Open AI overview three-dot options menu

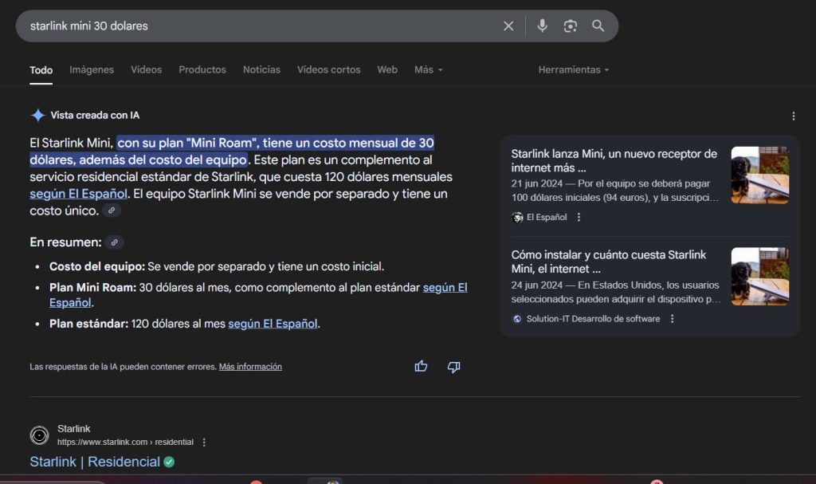tap(793, 116)
